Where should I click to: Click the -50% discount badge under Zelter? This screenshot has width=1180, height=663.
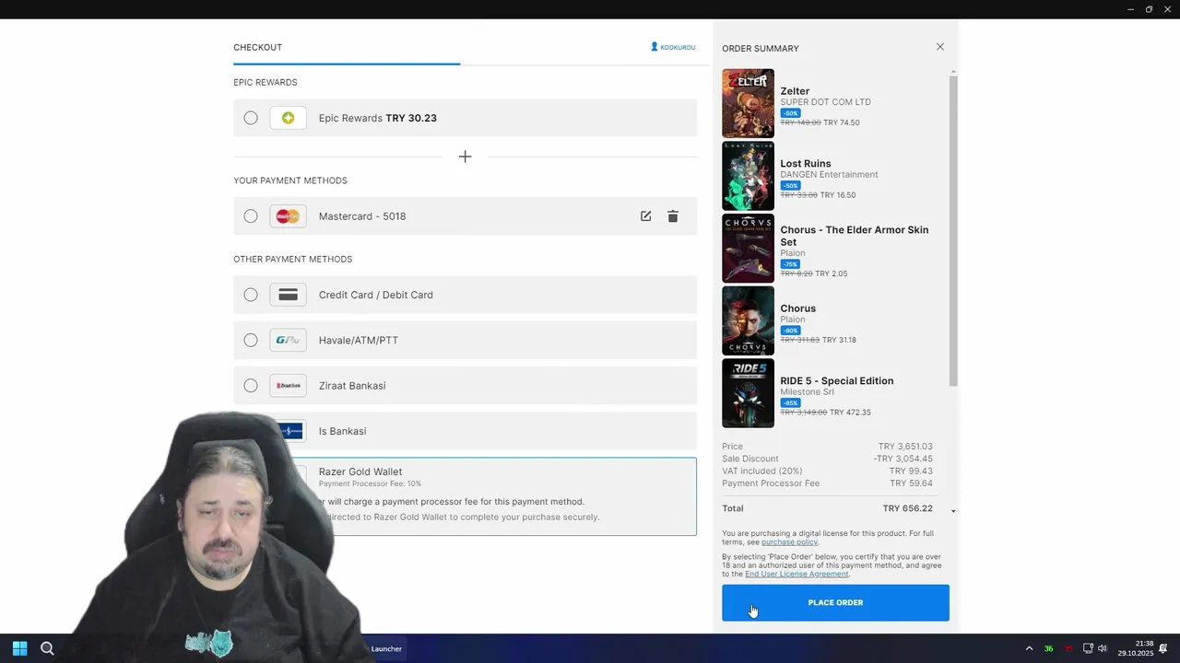(x=790, y=113)
